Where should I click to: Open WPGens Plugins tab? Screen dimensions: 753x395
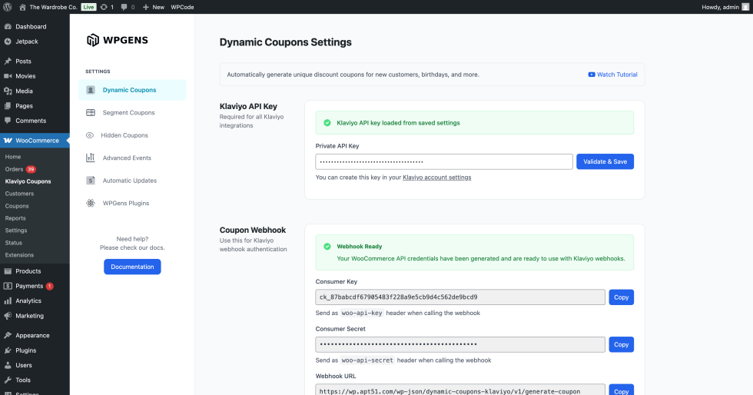pyautogui.click(x=132, y=204)
